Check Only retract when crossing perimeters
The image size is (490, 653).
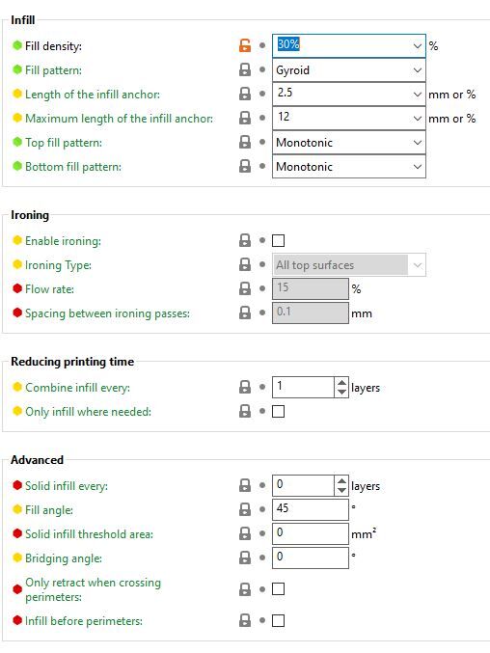[278, 589]
